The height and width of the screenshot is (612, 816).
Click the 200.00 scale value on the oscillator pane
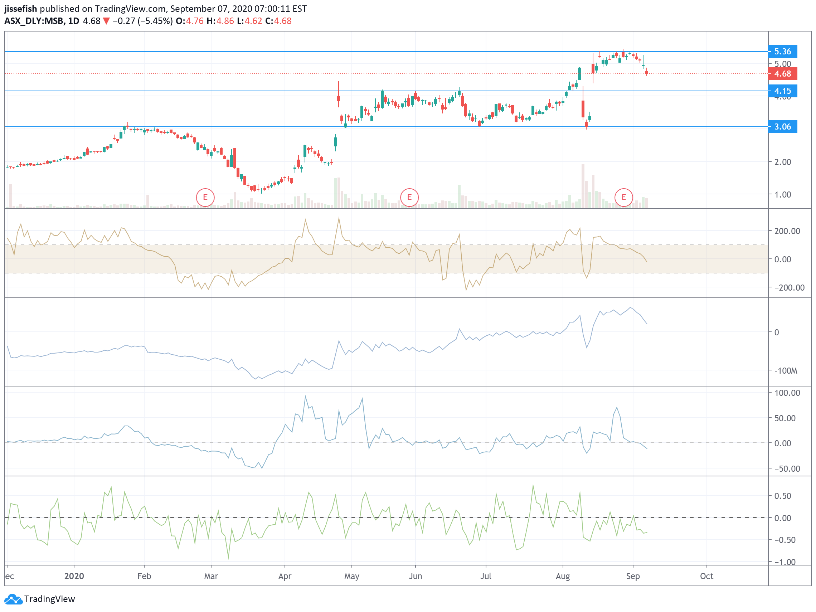point(787,231)
